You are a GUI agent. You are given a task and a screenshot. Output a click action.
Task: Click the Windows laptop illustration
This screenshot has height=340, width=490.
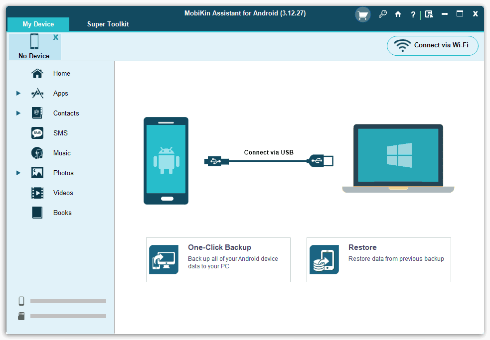point(398,158)
